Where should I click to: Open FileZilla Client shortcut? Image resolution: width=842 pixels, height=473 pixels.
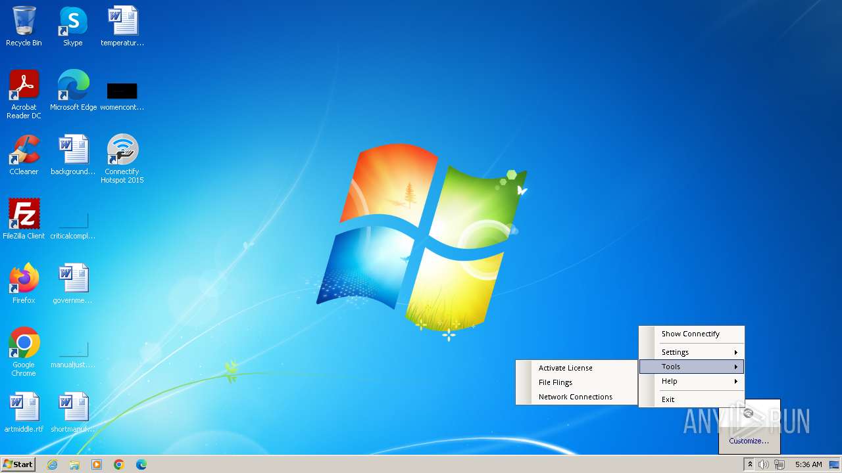pyautogui.click(x=24, y=219)
